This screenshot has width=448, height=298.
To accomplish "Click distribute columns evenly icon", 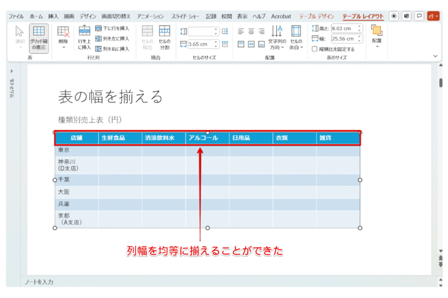I will (225, 44).
